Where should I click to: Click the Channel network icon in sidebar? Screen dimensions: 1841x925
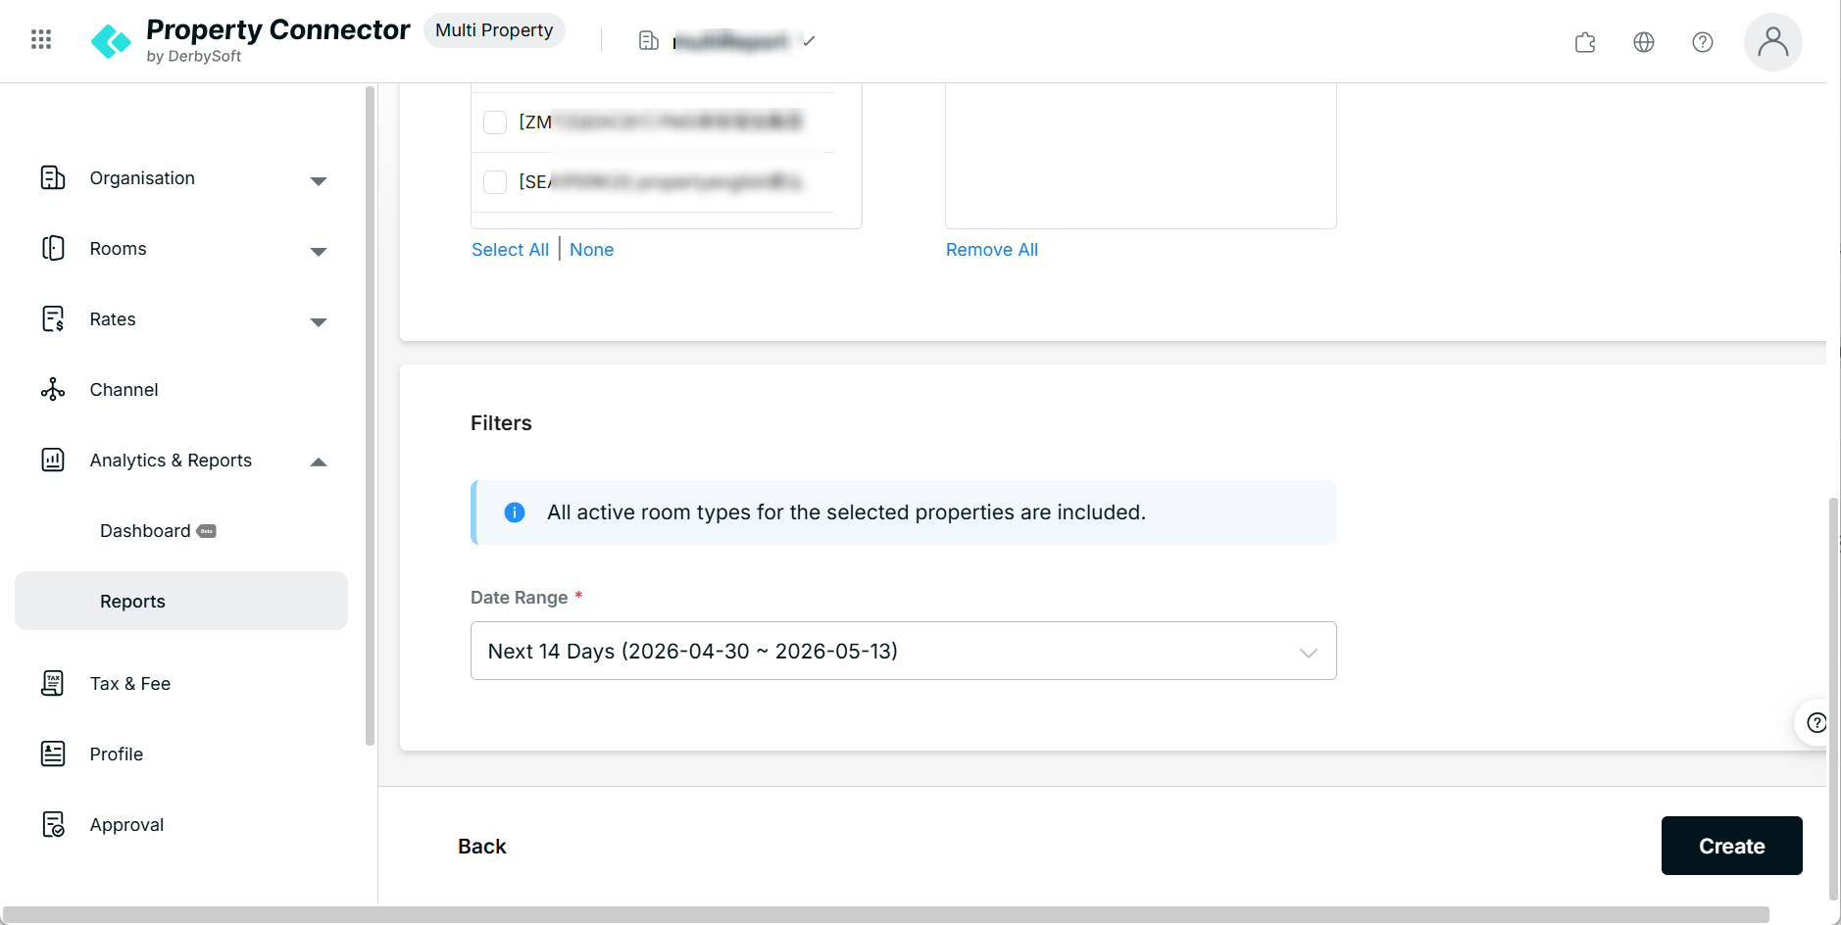point(53,390)
